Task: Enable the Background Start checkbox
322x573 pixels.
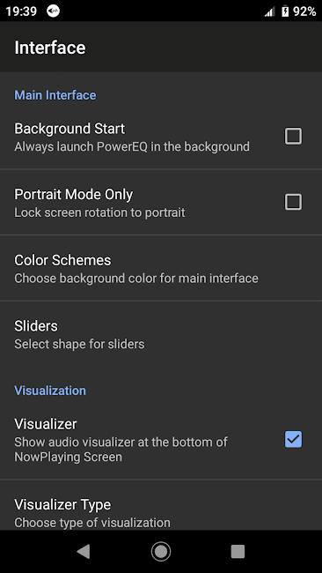Action: pos(293,137)
